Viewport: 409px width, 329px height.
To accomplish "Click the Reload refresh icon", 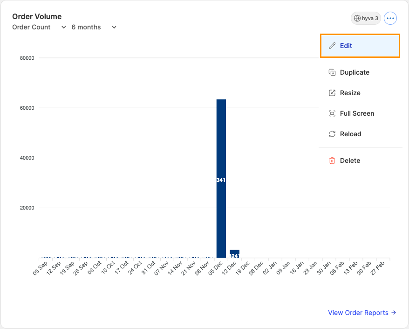I will point(332,134).
